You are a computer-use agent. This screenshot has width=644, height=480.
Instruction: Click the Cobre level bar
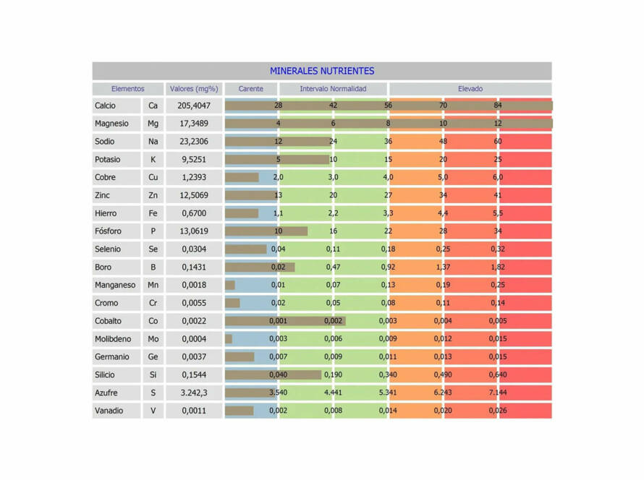pyautogui.click(x=242, y=177)
